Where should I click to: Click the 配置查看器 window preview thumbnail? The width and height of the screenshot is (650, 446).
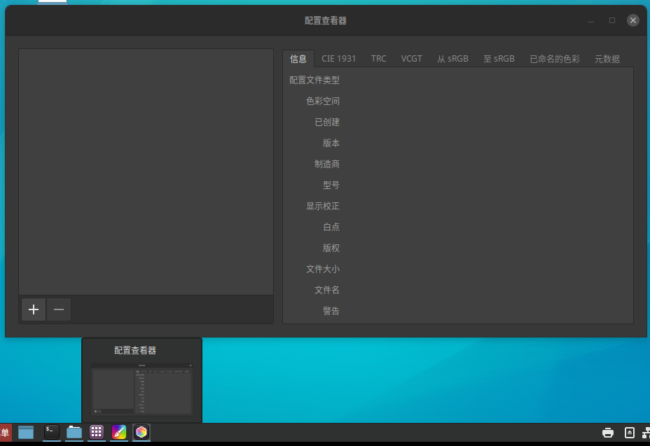tap(141, 389)
